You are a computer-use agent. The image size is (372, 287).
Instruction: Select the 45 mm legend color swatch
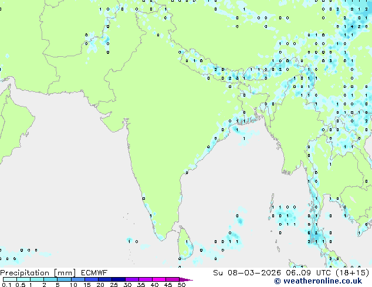click(x=173, y=279)
